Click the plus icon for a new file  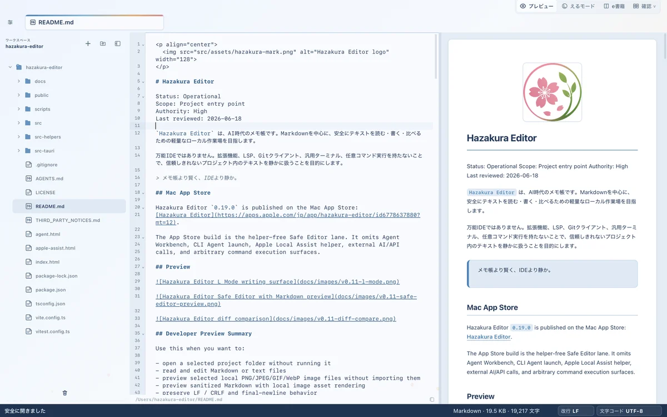88,43
